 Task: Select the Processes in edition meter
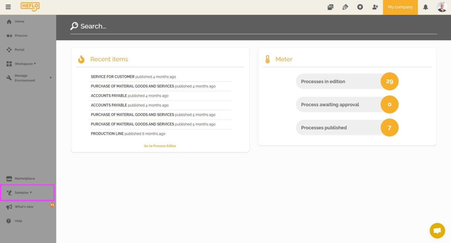point(347,81)
